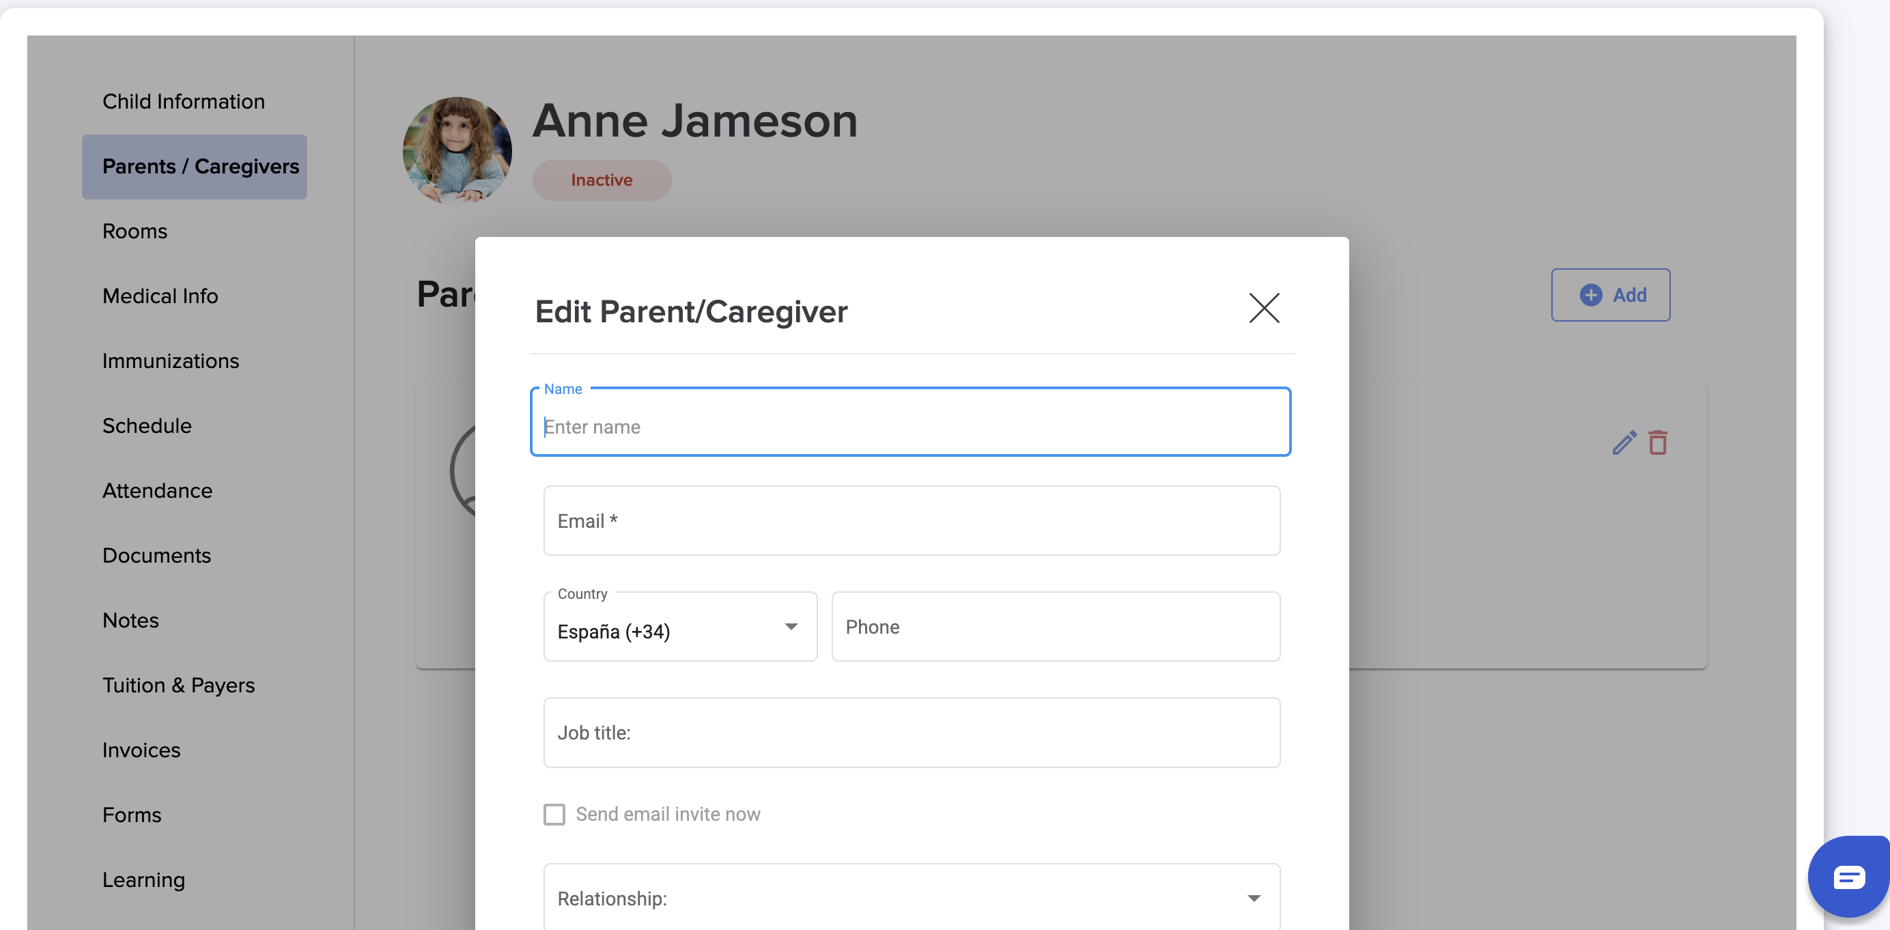
Task: Click the red trash delete icon
Action: pyautogui.click(x=1657, y=442)
